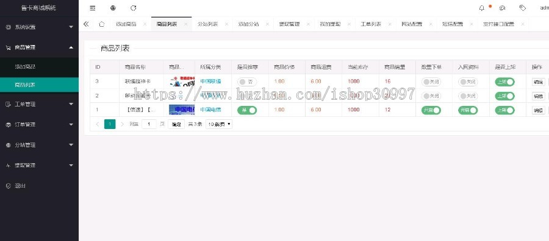This screenshot has width=549, height=241.
Task: Close the 网站配置 tab
Action: (x=431, y=24)
